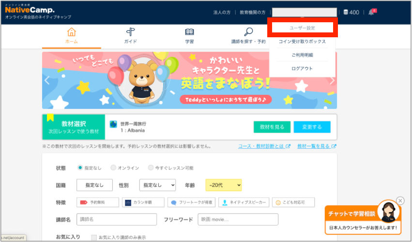Open the Study book icon
This screenshot has width=412, height=242.
(x=189, y=32)
